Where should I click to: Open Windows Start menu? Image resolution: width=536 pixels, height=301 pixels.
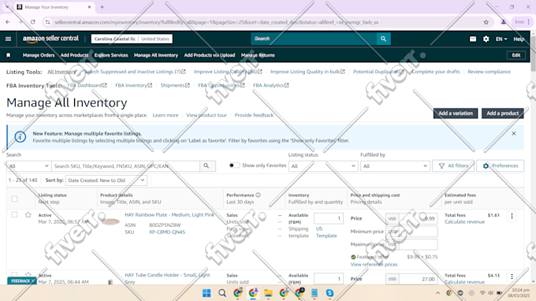[207, 293]
